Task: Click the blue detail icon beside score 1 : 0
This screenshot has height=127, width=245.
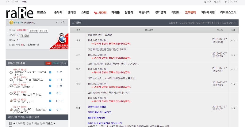Action: [50, 86]
